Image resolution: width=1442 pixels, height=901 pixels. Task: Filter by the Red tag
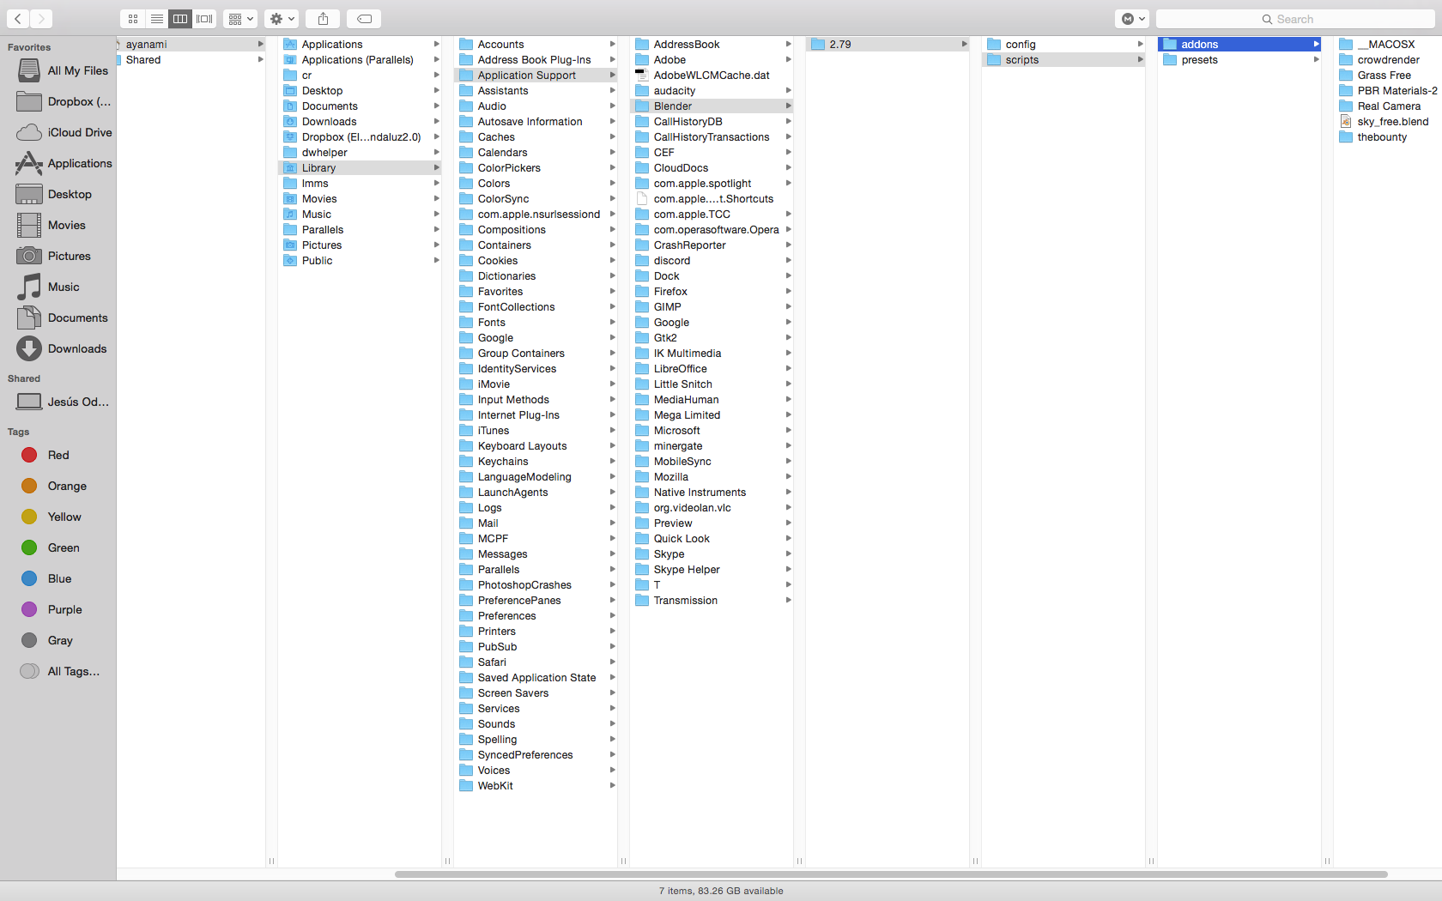tap(58, 455)
